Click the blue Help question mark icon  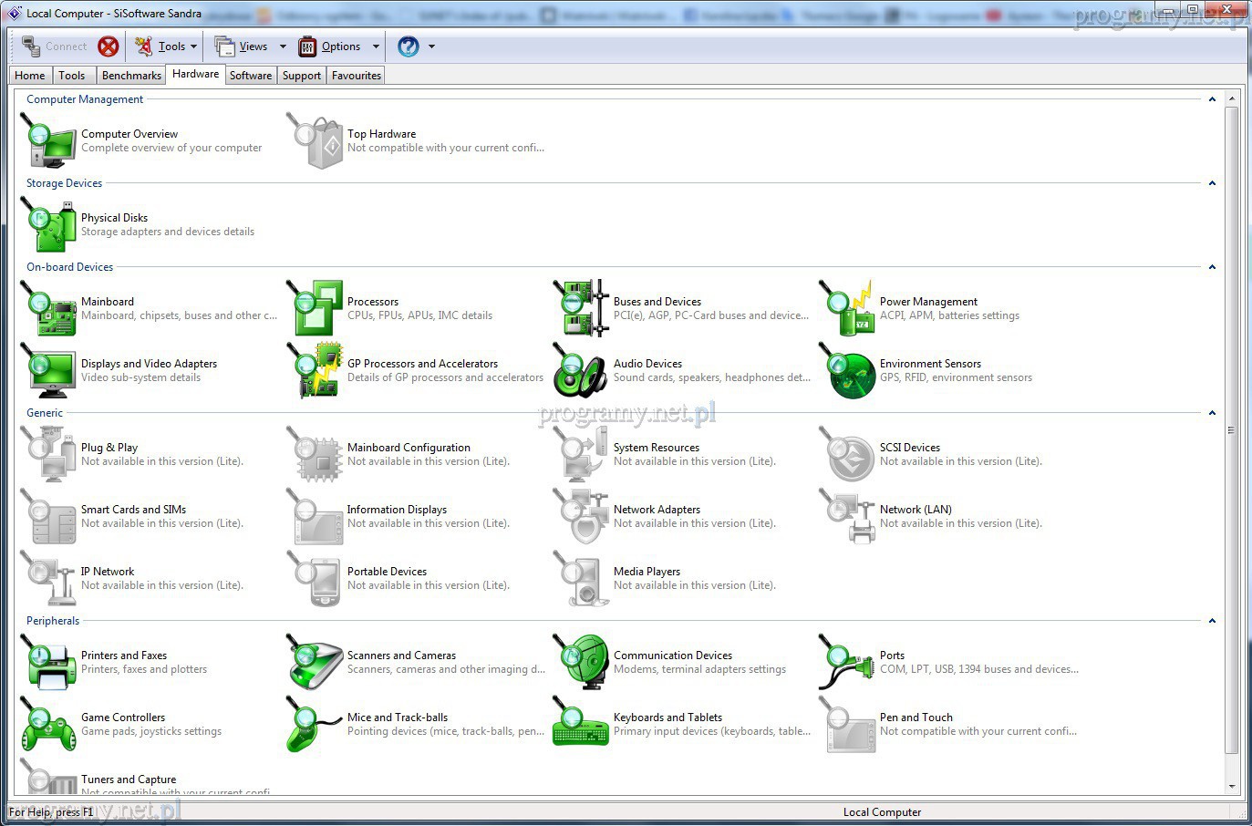409,46
